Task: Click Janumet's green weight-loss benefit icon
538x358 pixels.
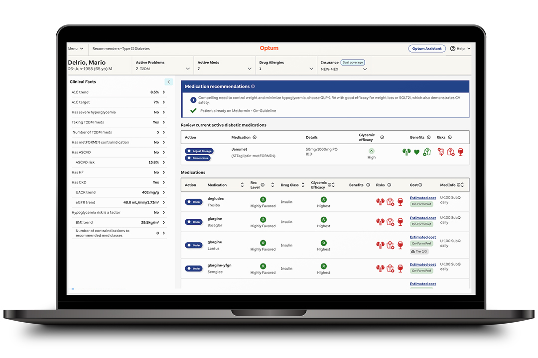Action: 427,152
